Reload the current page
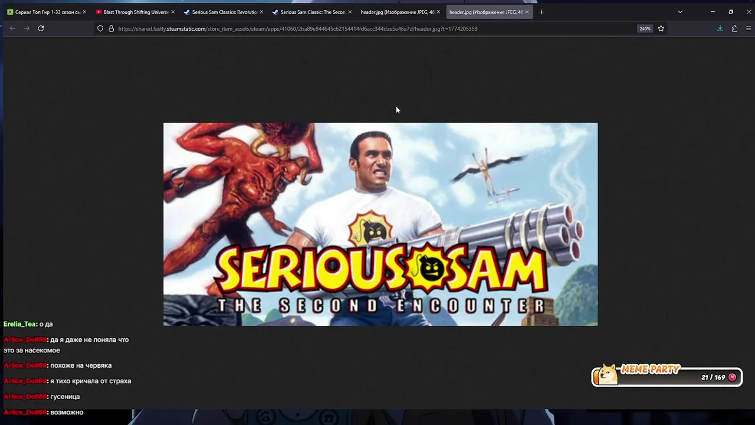The width and height of the screenshot is (755, 425). (x=41, y=28)
